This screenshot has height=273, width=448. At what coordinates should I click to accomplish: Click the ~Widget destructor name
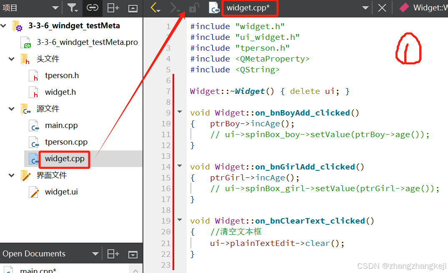248,91
